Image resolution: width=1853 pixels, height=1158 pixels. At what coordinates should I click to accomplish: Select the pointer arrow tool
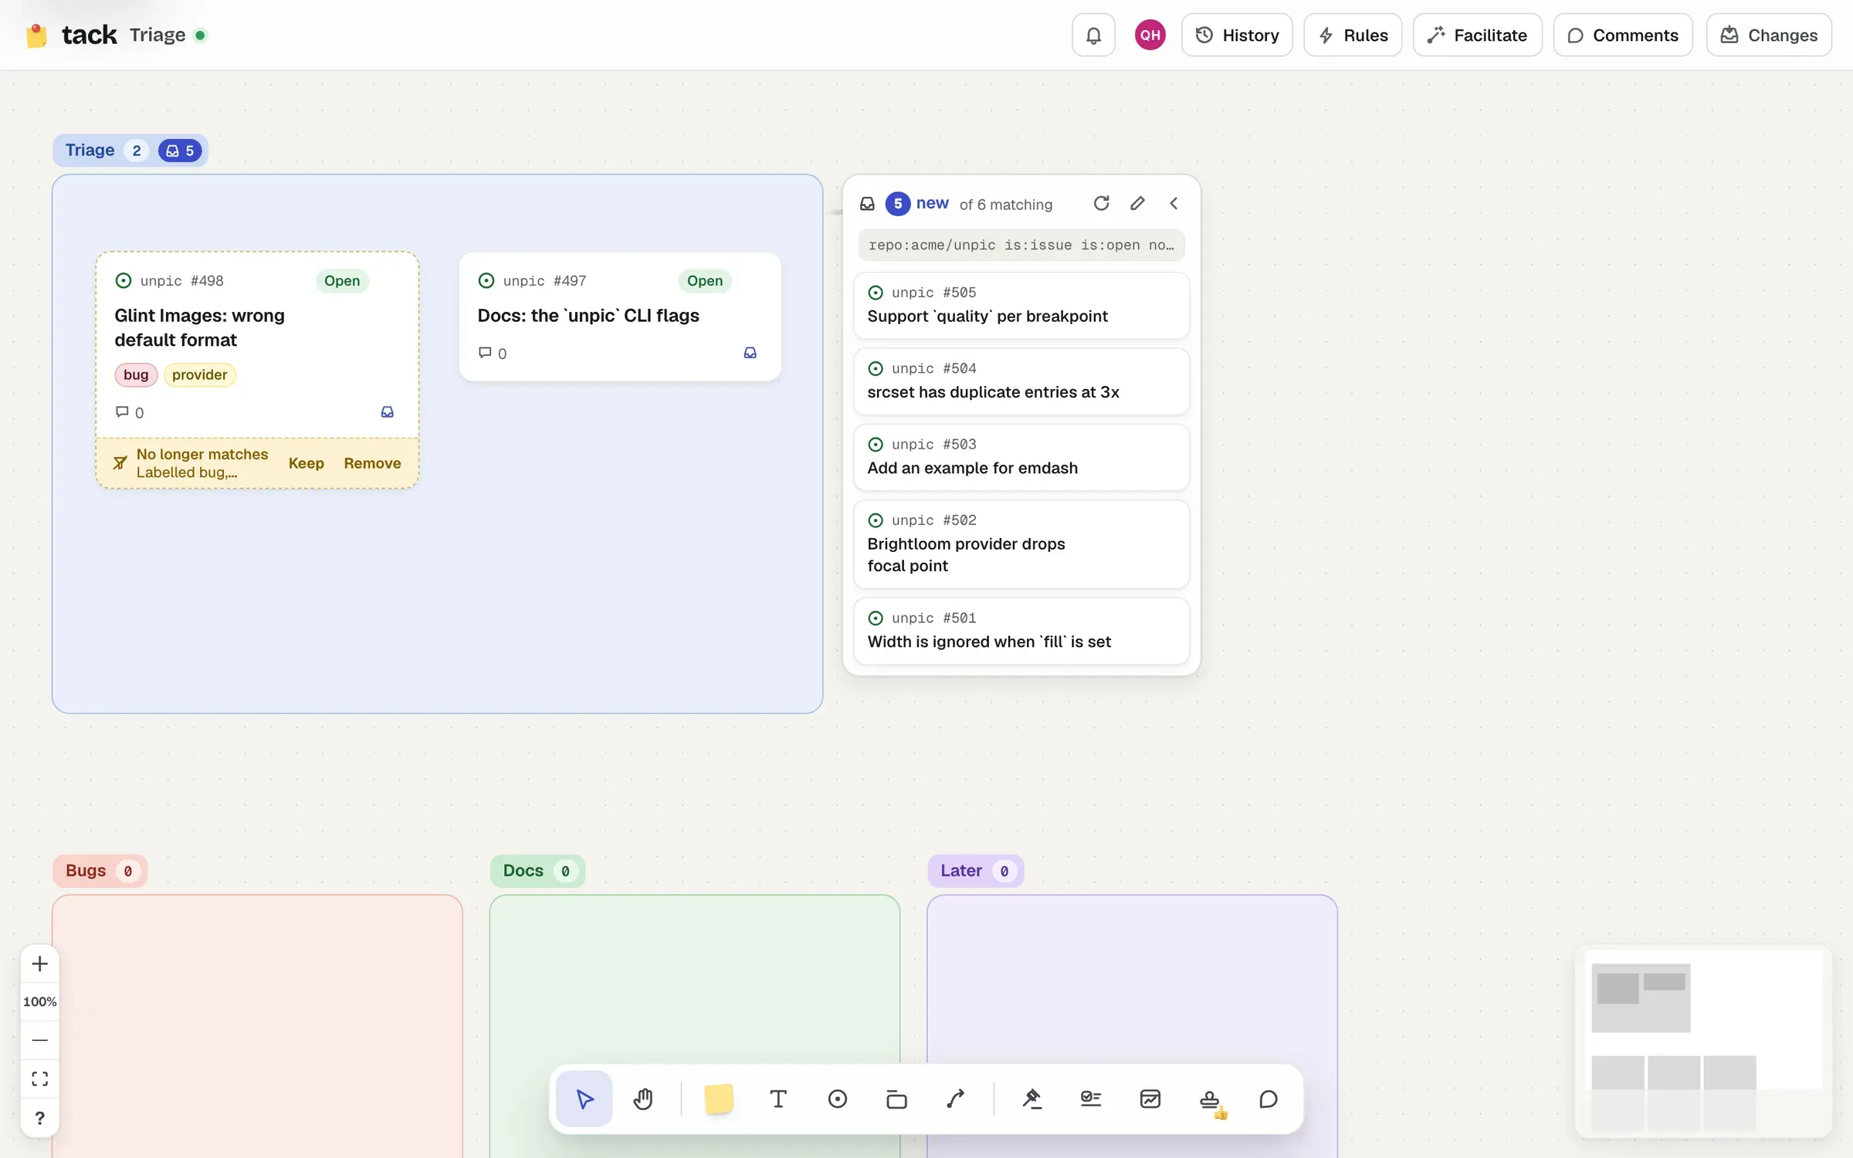(x=584, y=1099)
